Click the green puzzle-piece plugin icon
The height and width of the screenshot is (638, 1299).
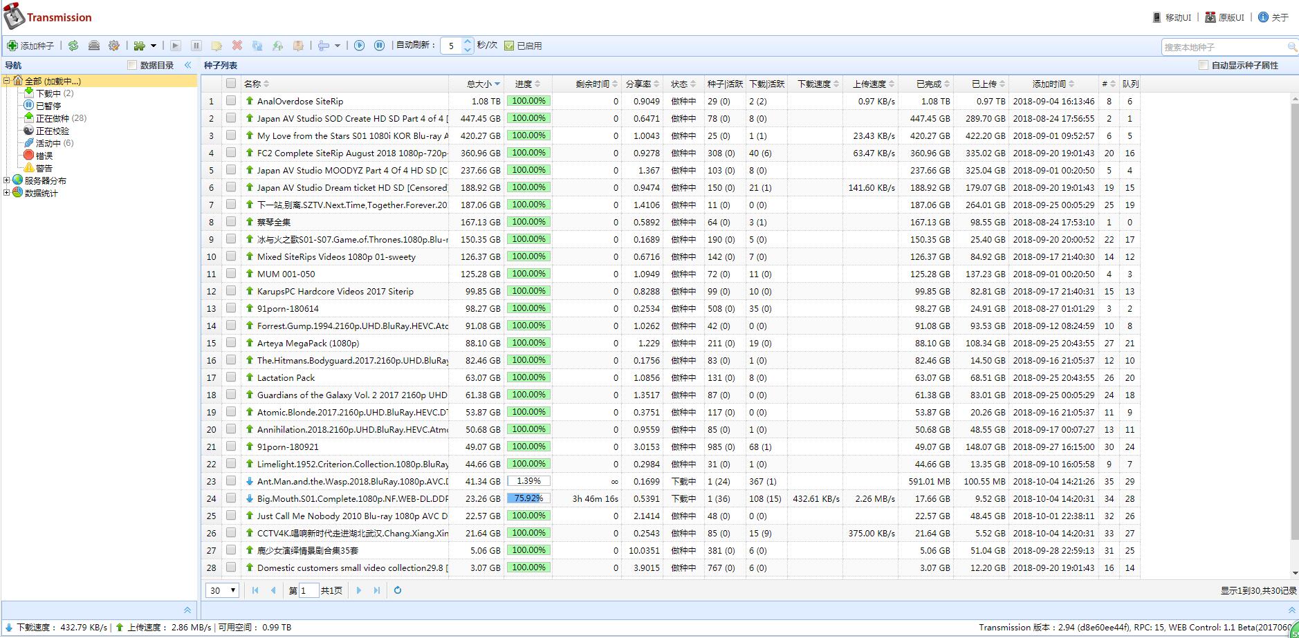[x=140, y=46]
